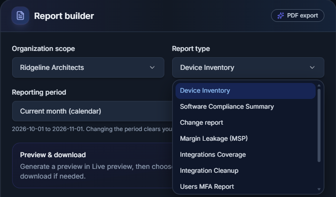
Task: Click the Preview & download heading
Action: 53,155
